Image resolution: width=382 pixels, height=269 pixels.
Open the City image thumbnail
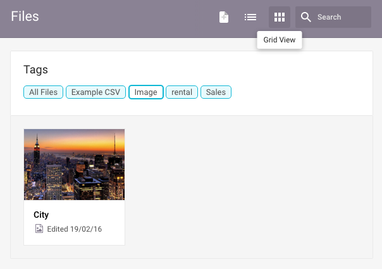pos(74,165)
